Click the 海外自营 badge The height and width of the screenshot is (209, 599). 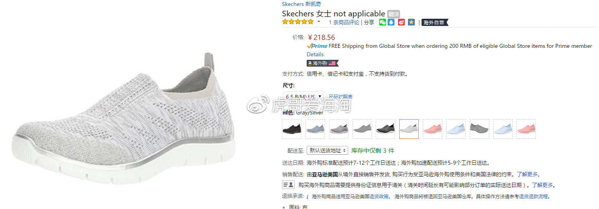pos(435,22)
